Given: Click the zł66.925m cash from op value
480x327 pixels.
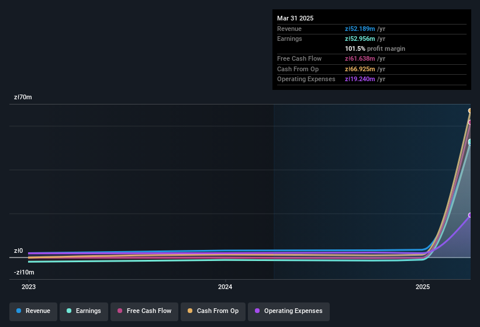Looking at the screenshot, I should [x=360, y=69].
